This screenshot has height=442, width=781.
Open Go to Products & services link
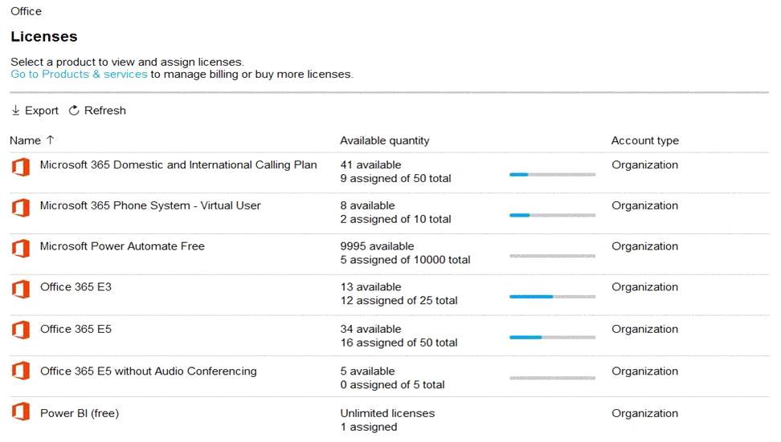click(x=79, y=74)
